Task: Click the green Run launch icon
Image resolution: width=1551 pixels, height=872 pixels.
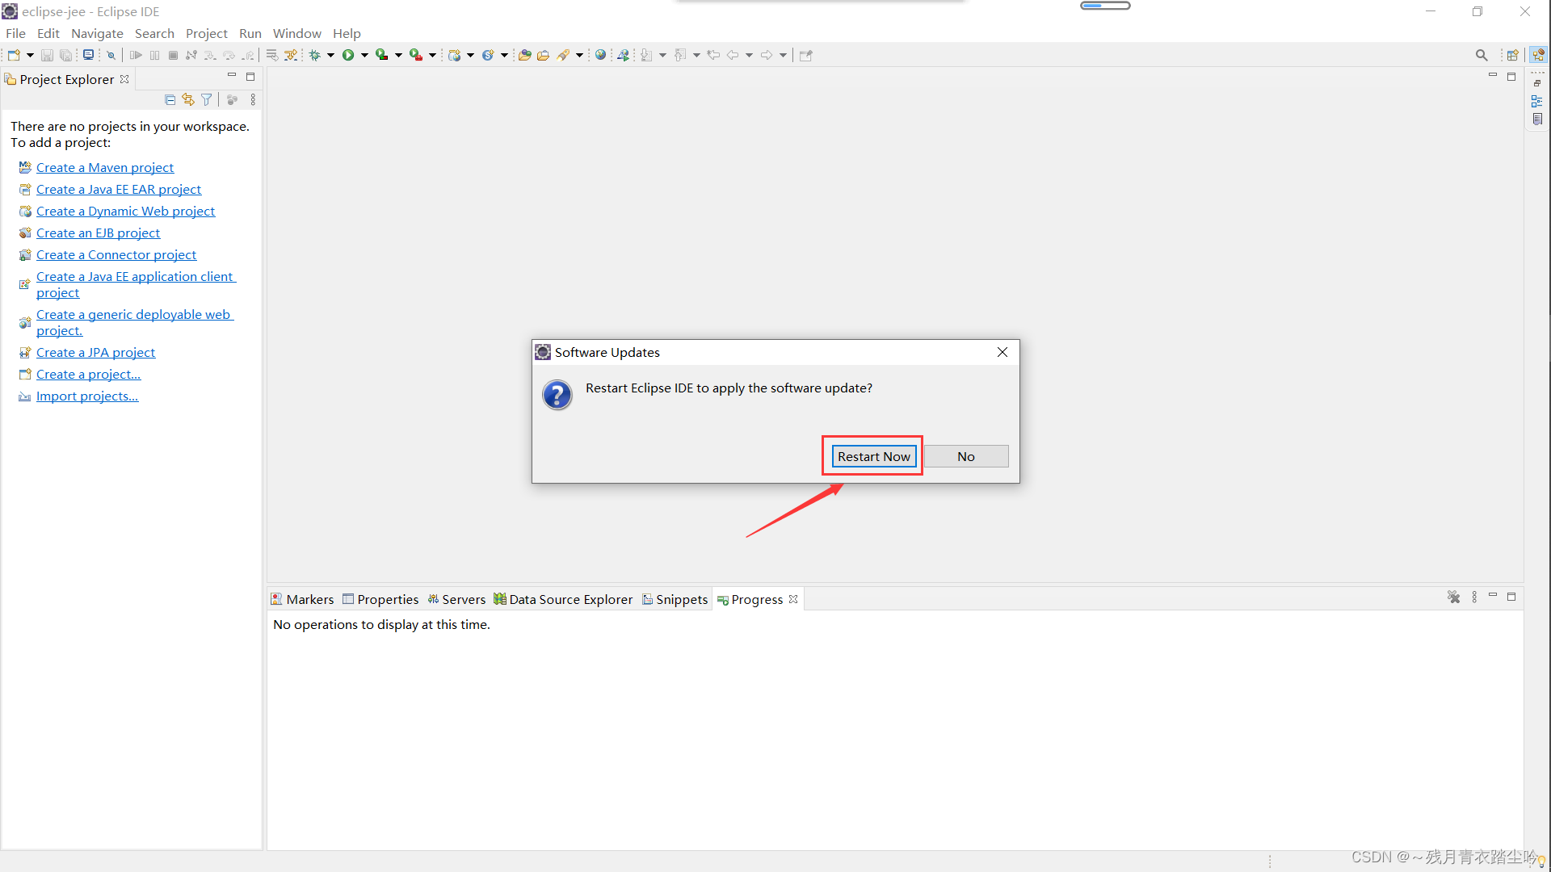Action: (348, 55)
